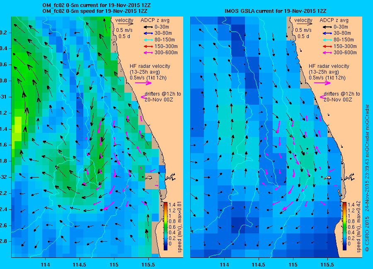Click black 0-30m arrow in OM_fc02 legend
Screen dimensions: 373x269
coord(148,27)
